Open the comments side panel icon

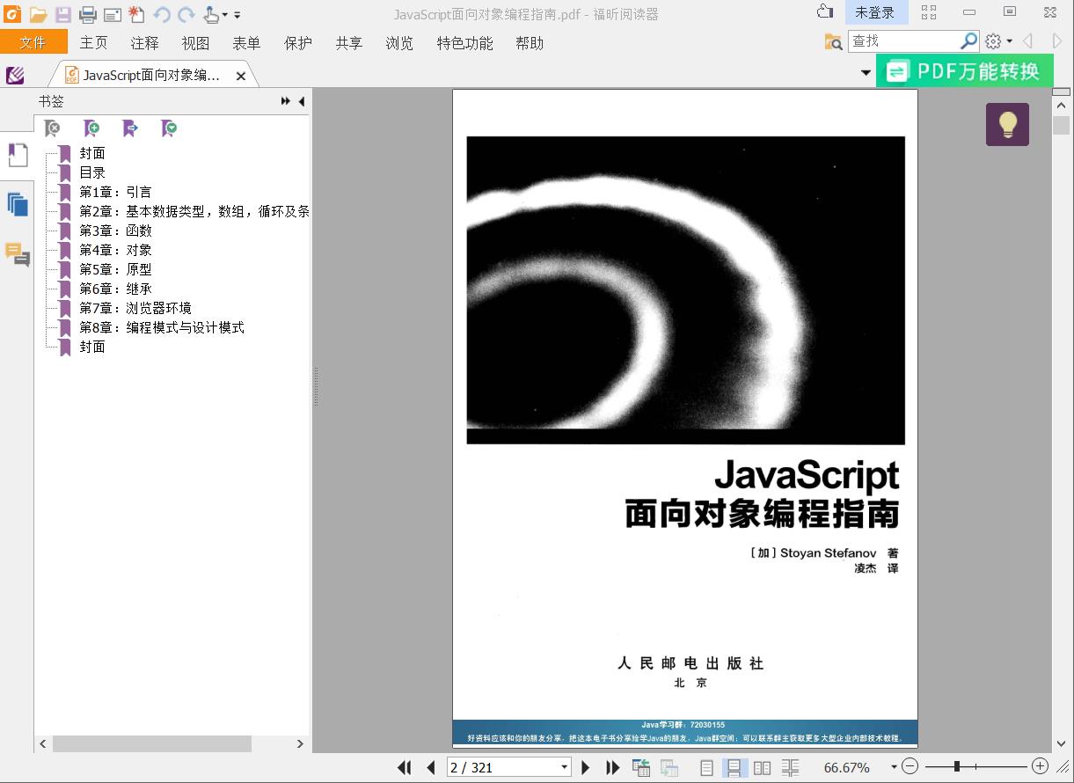click(17, 254)
